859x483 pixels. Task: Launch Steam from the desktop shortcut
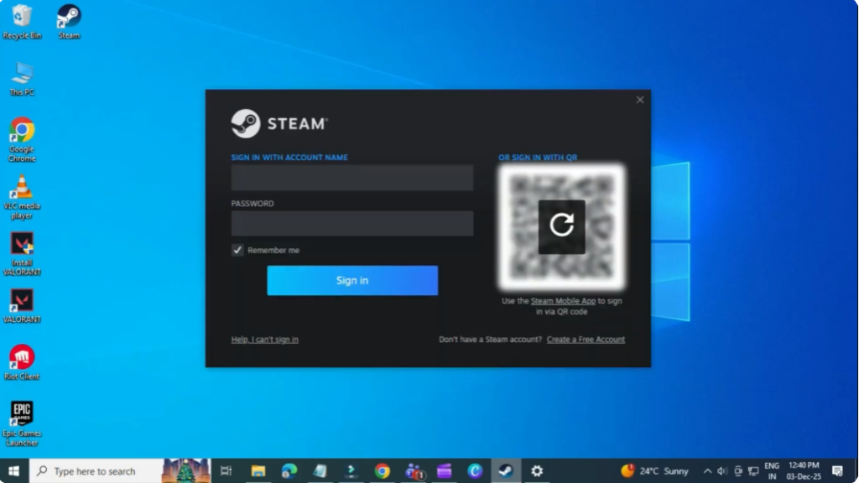(x=68, y=17)
